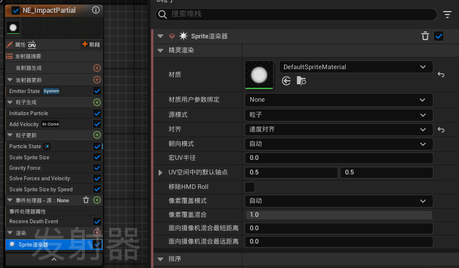Toggle Scale Sprite Size by Speed checkbox
The width and height of the screenshot is (459, 268).
point(97,189)
